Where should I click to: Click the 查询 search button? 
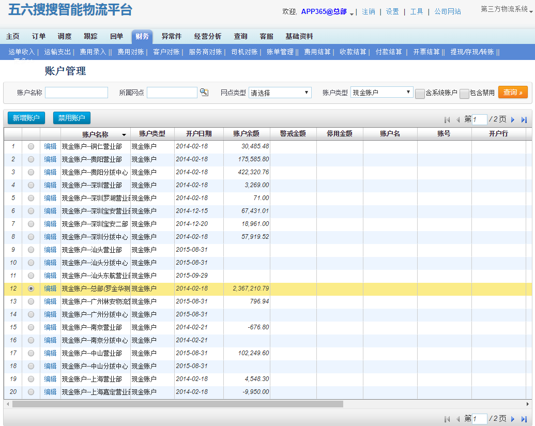coord(513,92)
